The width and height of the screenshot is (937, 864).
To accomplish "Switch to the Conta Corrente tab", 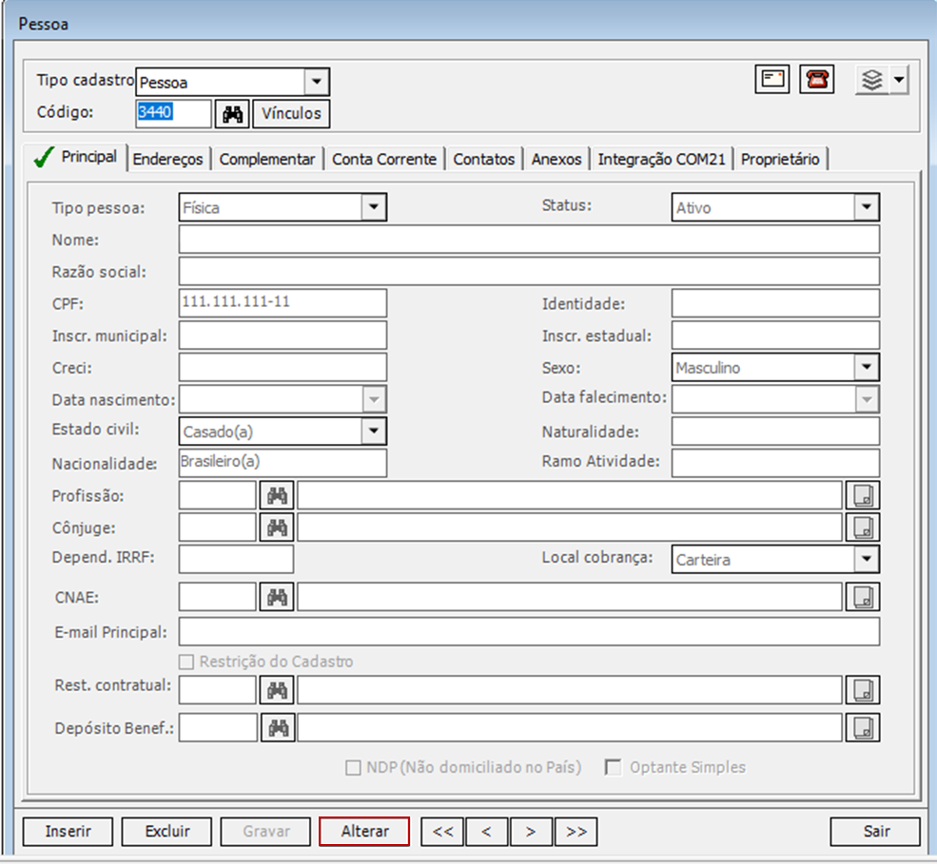I will (x=384, y=160).
